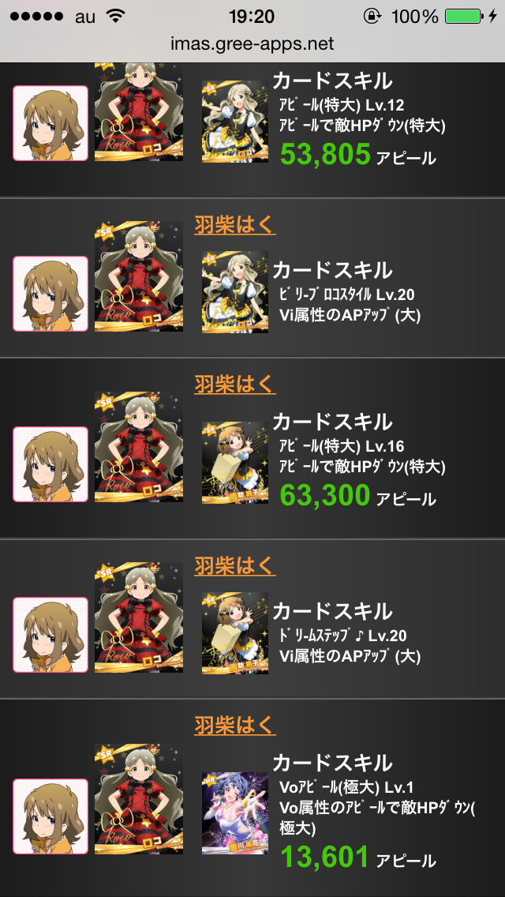Tap the skill card next to ドリームステップ♪ Lv.20
This screenshot has height=897, width=505.
[x=235, y=632]
